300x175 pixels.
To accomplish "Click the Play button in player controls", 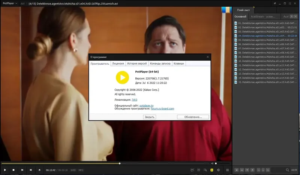I will point(5,170).
